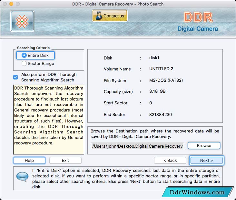The image size is (236, 200).
Task: Click the File System label
Action: tap(115, 80)
